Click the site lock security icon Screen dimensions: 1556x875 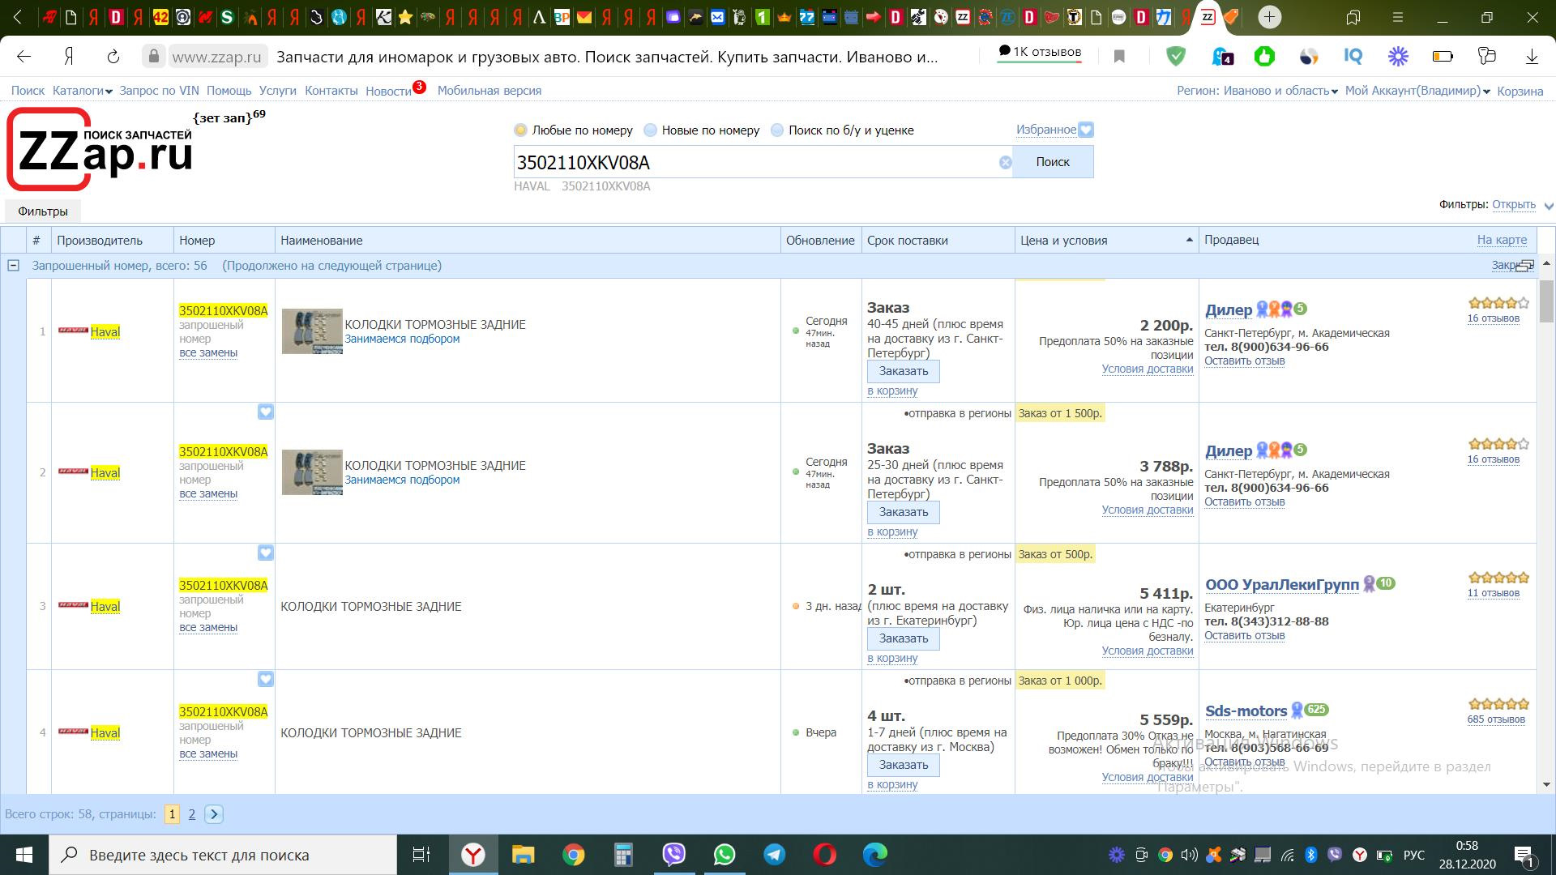tap(153, 56)
